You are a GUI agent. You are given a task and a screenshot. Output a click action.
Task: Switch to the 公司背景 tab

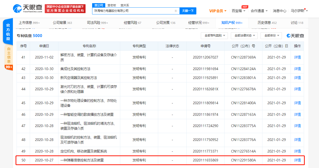pos(62,23)
